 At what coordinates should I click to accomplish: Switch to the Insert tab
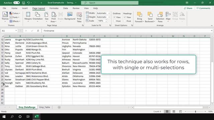click(x=25, y=8)
